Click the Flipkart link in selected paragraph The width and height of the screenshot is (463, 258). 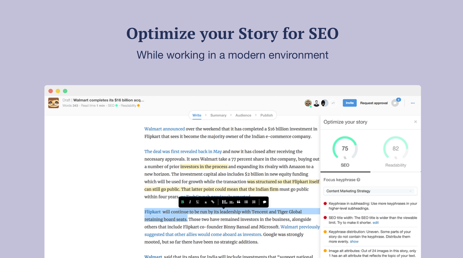tap(152, 212)
